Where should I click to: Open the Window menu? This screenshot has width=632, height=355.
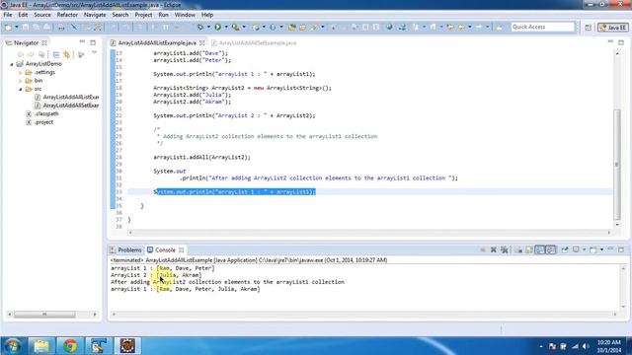pos(185,15)
